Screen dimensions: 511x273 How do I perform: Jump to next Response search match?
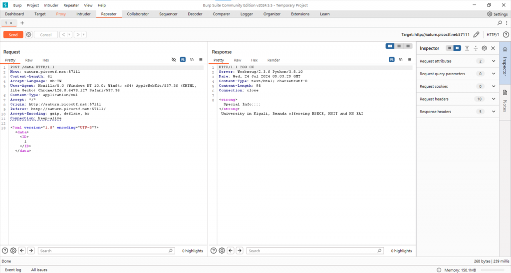240,251
